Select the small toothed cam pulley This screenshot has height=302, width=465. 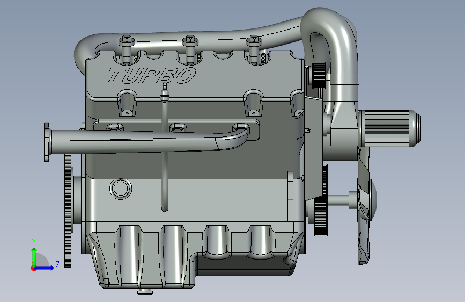[319, 75]
